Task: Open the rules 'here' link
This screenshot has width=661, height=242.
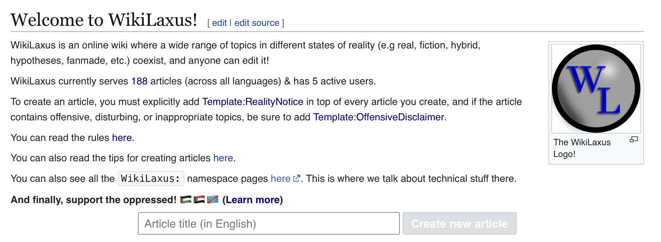Action: [122, 138]
